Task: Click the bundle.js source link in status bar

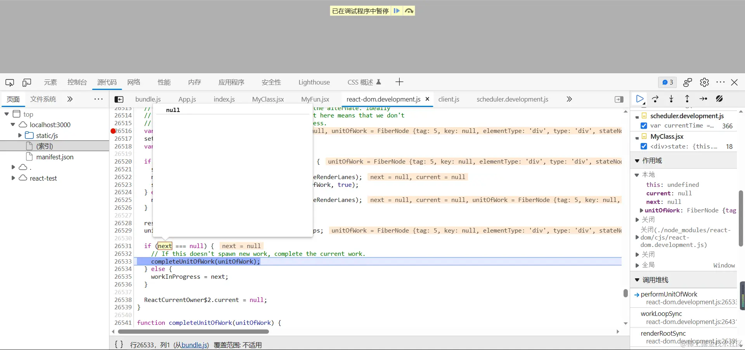Action: click(194, 345)
